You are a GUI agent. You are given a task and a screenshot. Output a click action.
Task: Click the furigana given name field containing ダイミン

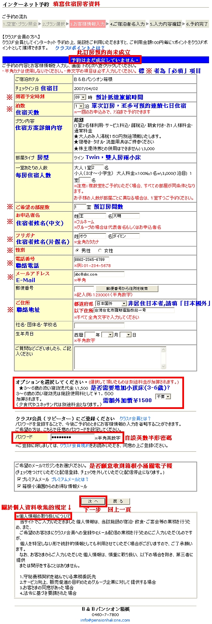(126, 236)
